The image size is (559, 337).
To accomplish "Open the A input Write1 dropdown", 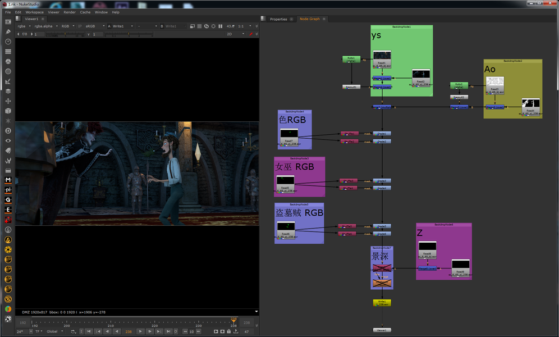I will [x=123, y=26].
